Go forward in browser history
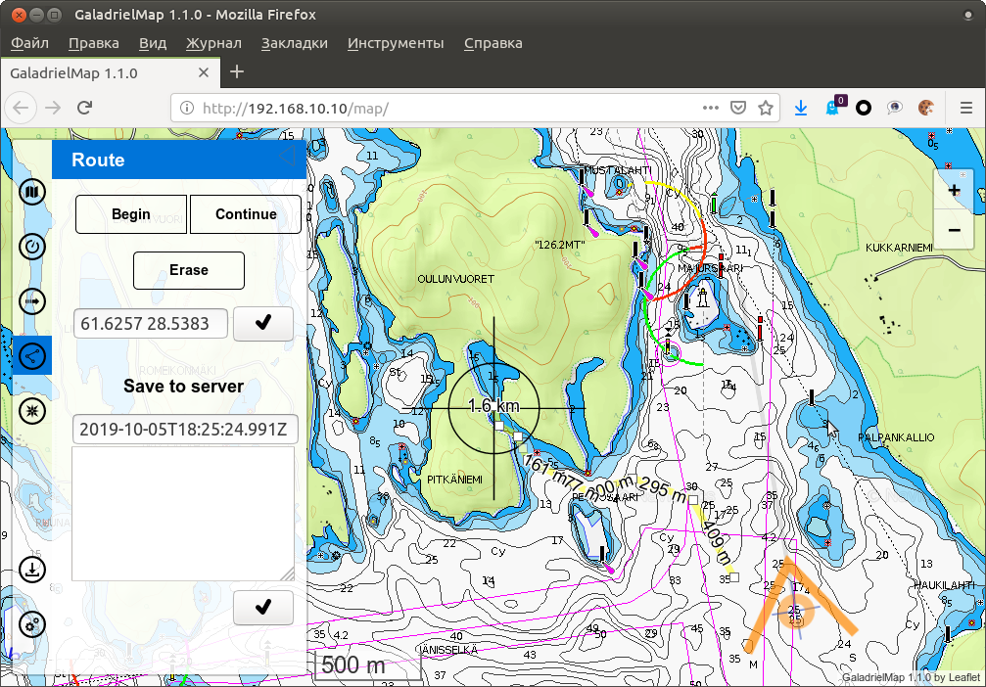Viewport: 986px width, 687px height. (x=53, y=108)
